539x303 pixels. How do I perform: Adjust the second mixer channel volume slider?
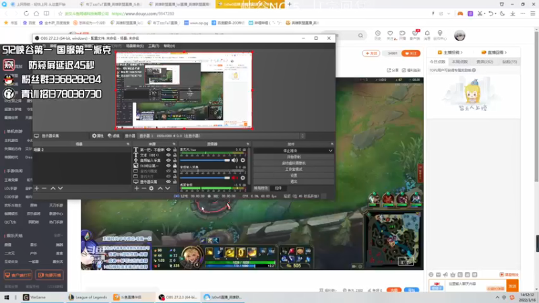205,178
